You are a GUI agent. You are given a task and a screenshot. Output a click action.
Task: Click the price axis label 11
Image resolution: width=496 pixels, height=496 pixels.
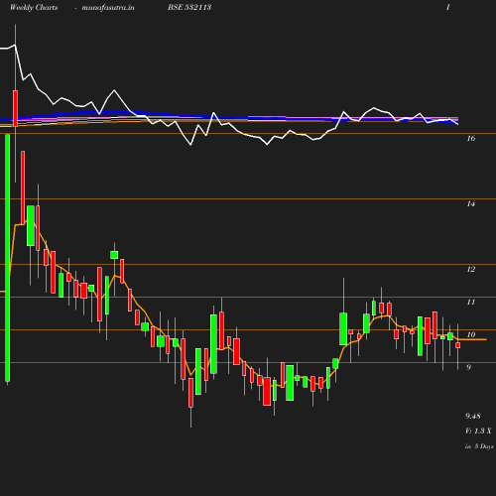click(x=471, y=302)
